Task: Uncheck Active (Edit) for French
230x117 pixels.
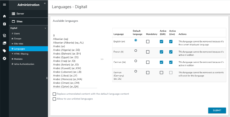Action: pyautogui.click(x=161, y=52)
